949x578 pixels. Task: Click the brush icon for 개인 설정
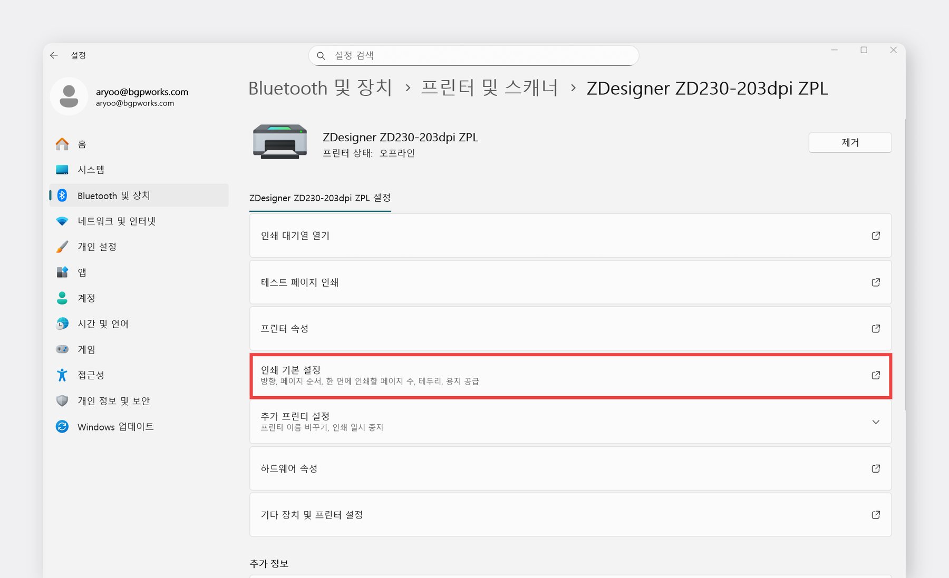[x=62, y=246]
